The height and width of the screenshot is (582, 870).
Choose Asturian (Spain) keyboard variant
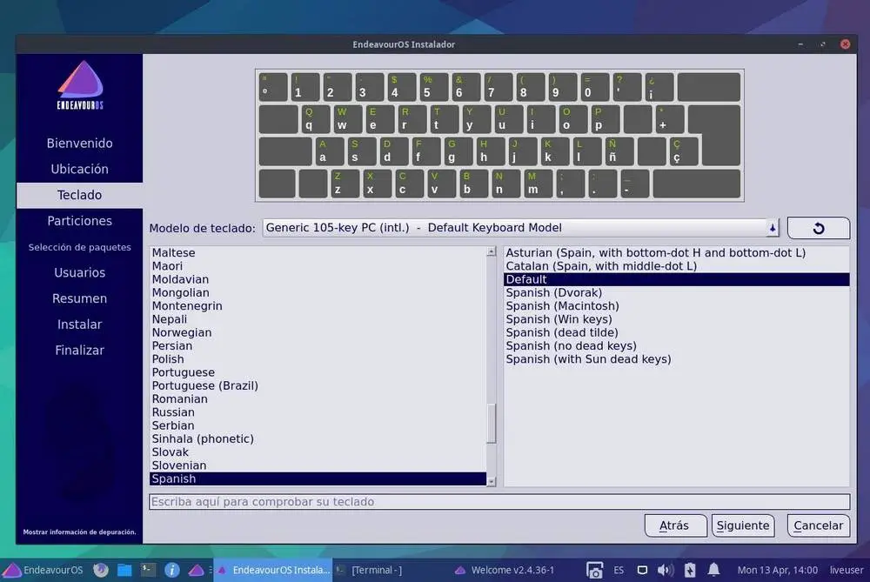676,252
